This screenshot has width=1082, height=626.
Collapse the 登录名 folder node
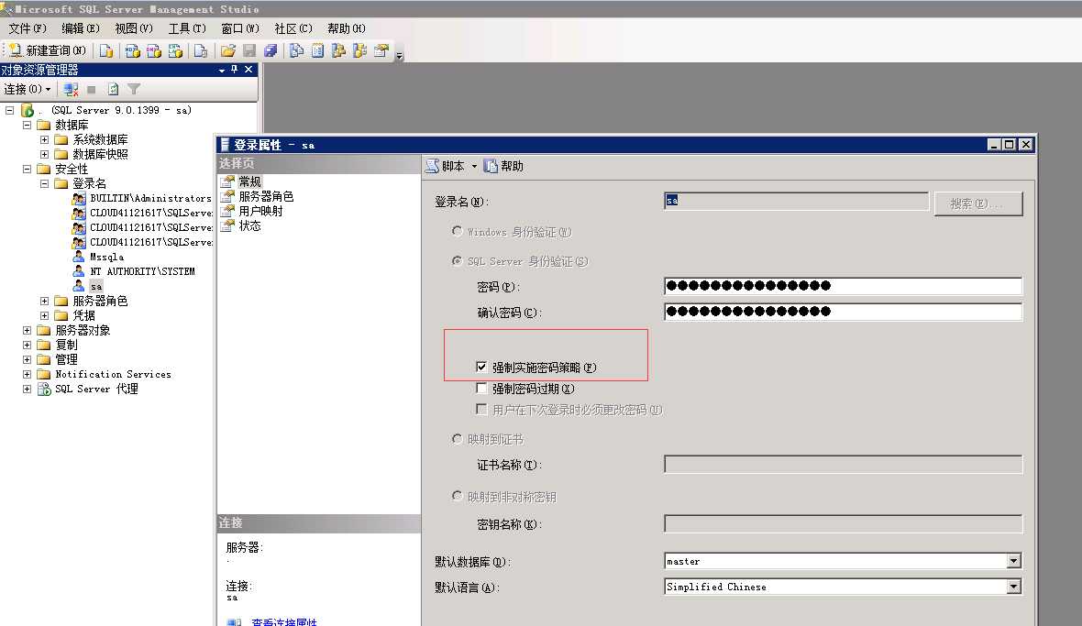point(44,183)
